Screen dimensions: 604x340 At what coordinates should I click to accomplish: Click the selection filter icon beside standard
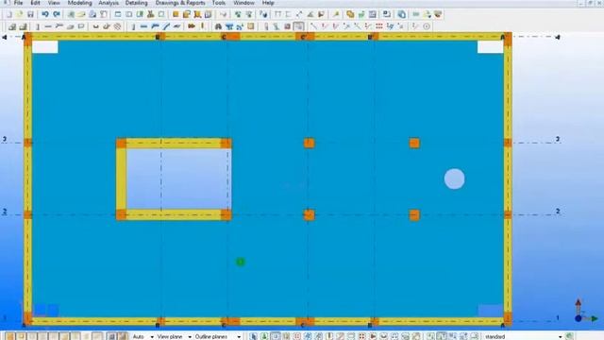(x=569, y=336)
